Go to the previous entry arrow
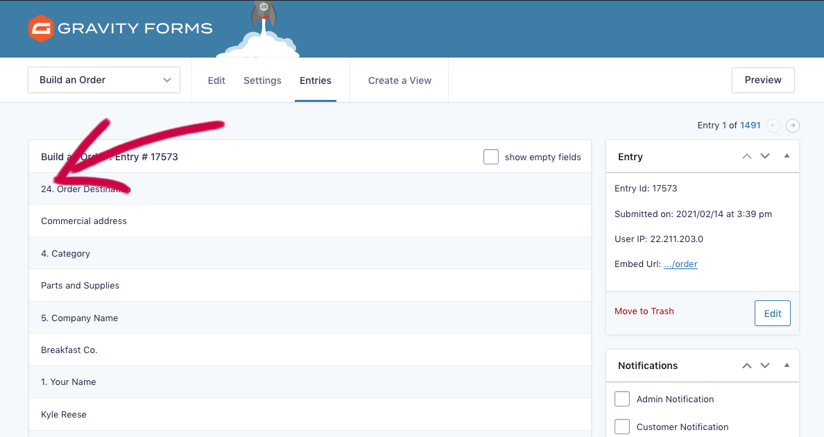The width and height of the screenshot is (824, 437). tap(773, 126)
